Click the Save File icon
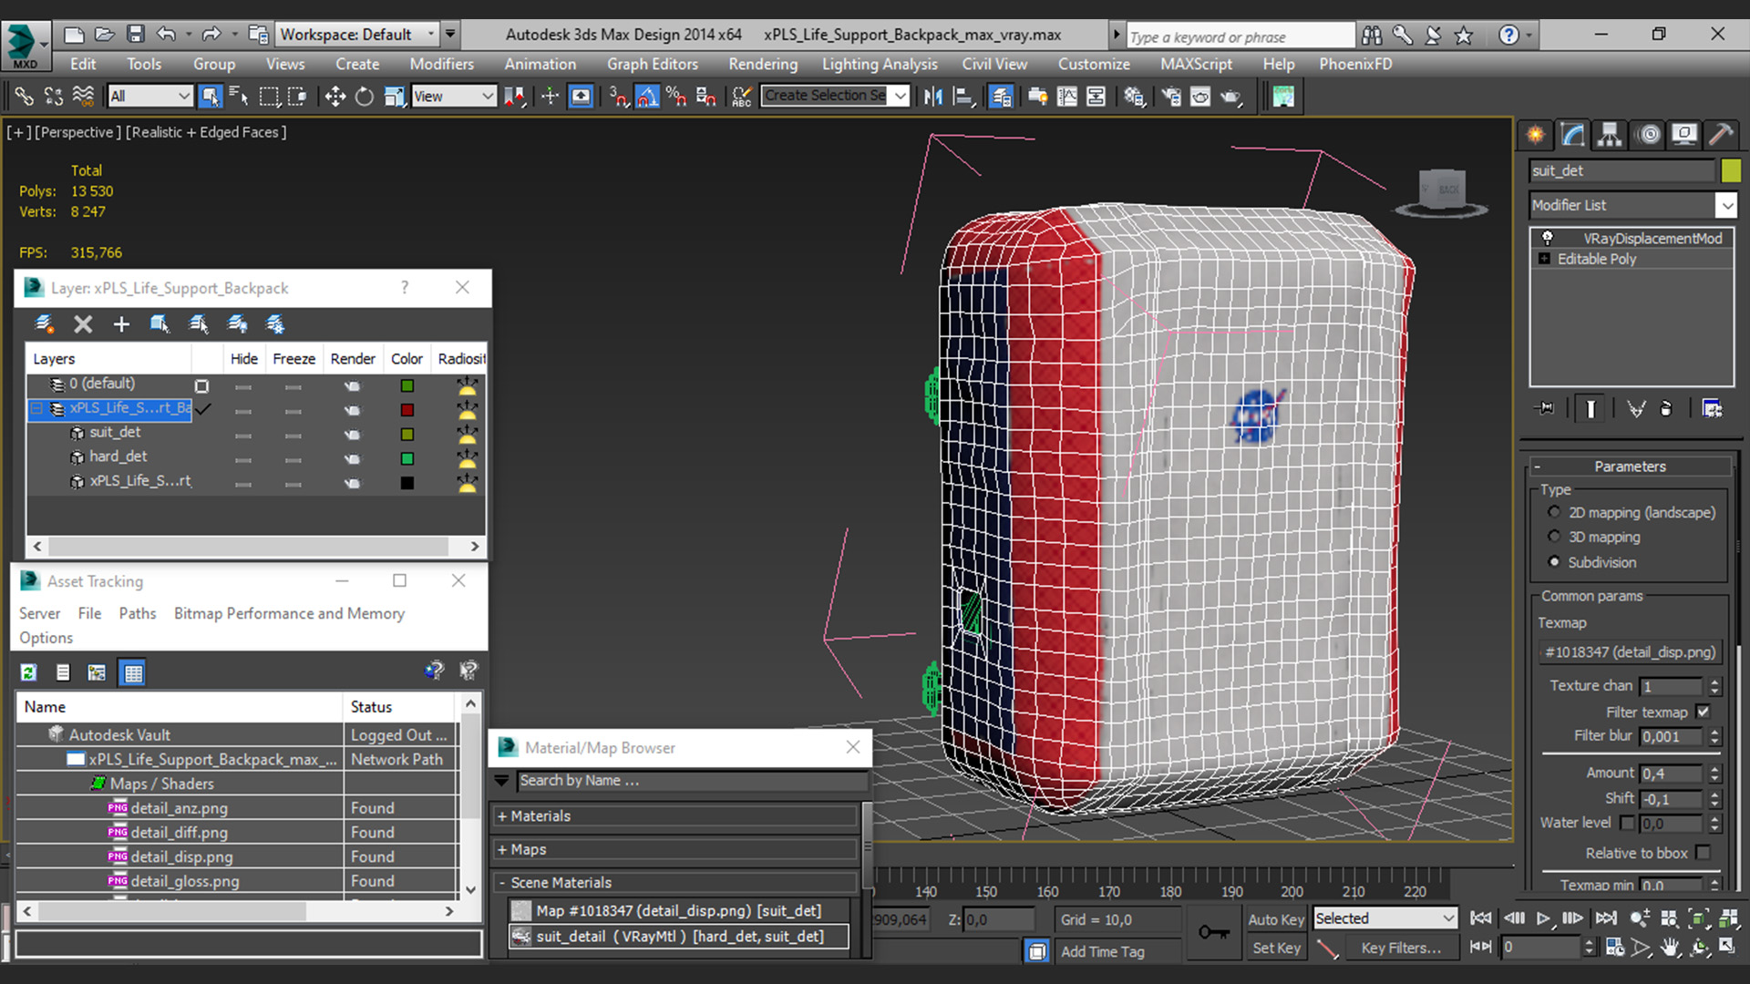This screenshot has width=1750, height=984. click(135, 35)
